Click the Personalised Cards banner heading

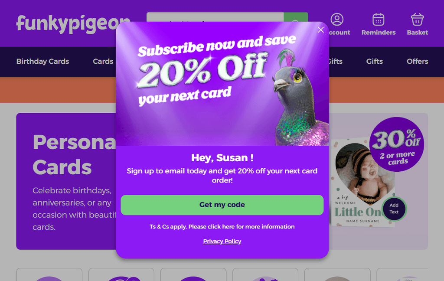(x=74, y=154)
